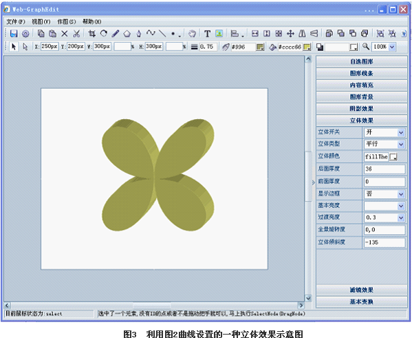Viewport: 412px width, 338px height.
Task: Activate the white arrow node pointer
Action: [x=25, y=47]
